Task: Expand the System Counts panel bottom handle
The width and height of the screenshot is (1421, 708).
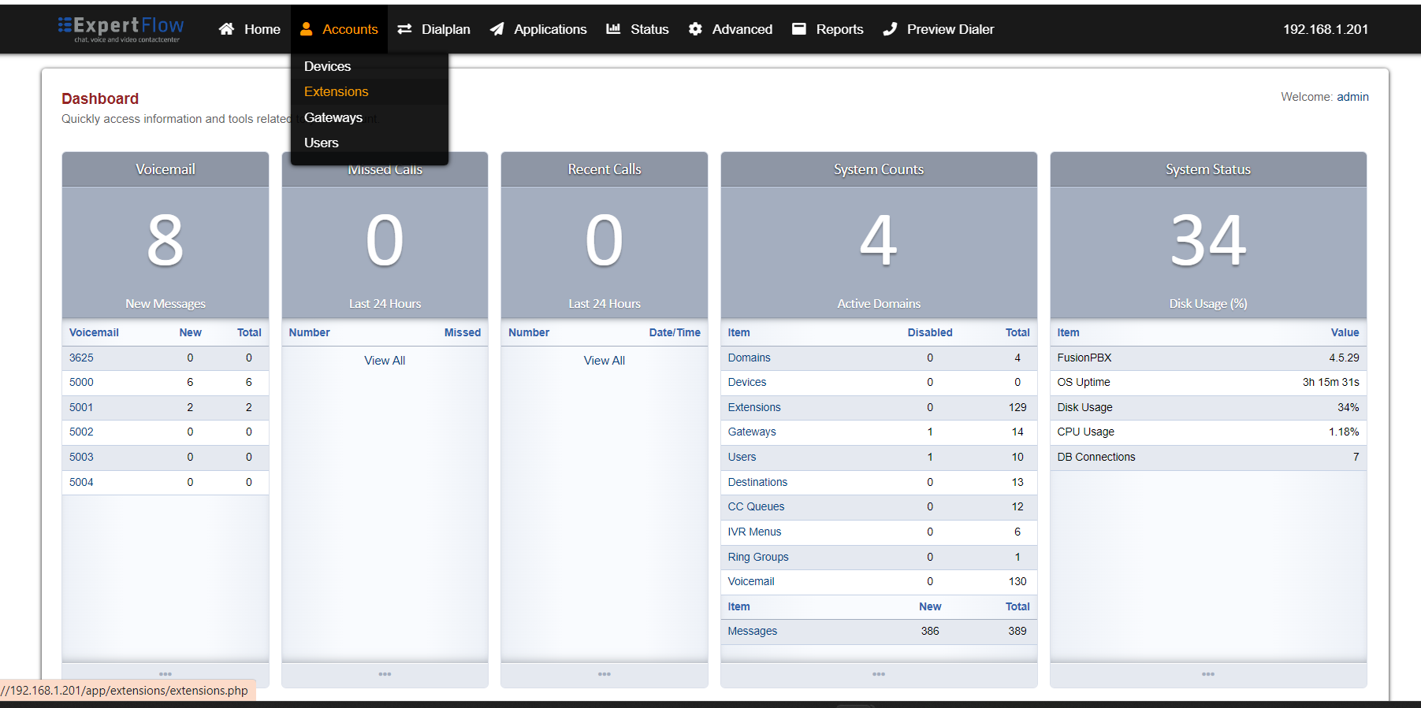Action: tap(879, 674)
